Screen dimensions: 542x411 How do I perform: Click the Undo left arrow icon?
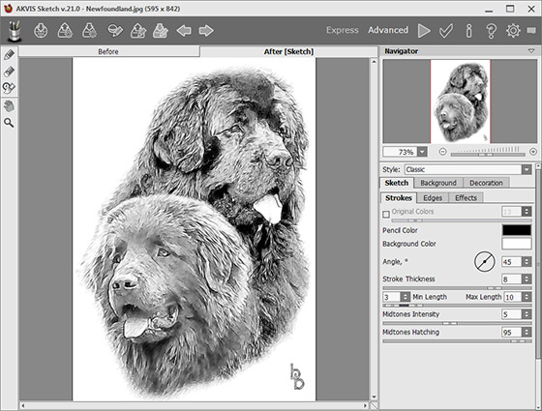[x=184, y=31]
